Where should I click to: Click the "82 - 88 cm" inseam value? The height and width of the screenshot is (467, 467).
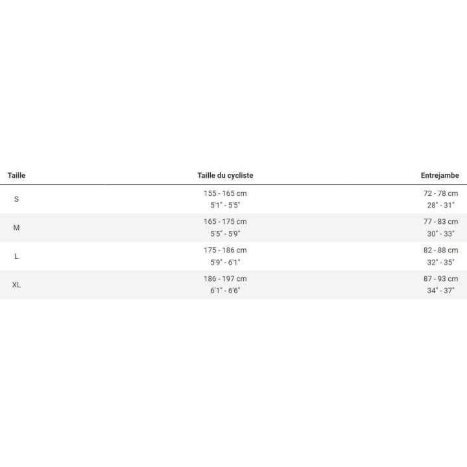(x=440, y=250)
